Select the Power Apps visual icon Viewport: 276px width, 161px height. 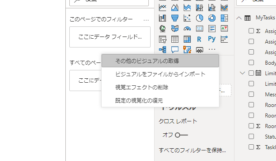[200, 50]
